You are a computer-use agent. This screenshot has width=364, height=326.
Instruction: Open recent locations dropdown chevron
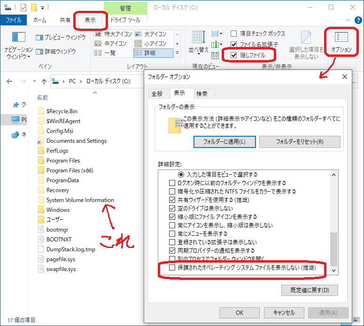coord(34,81)
